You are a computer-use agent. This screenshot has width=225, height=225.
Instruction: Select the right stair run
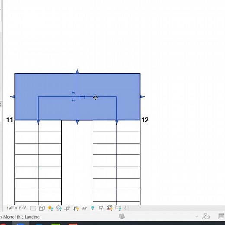tap(116, 162)
